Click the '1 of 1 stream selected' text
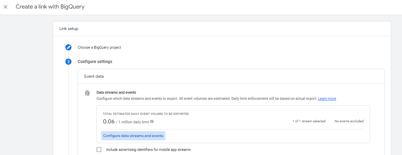The width and height of the screenshot is (402, 155). click(x=309, y=121)
